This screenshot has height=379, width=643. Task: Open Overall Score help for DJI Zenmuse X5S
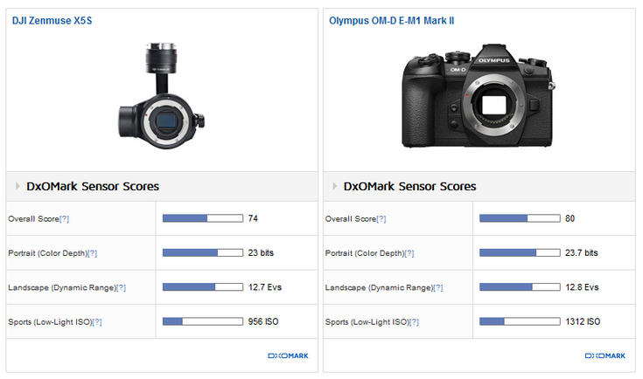click(63, 218)
